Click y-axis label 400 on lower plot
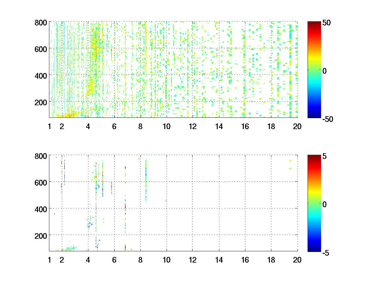The image size is (377, 282). pos(41,209)
